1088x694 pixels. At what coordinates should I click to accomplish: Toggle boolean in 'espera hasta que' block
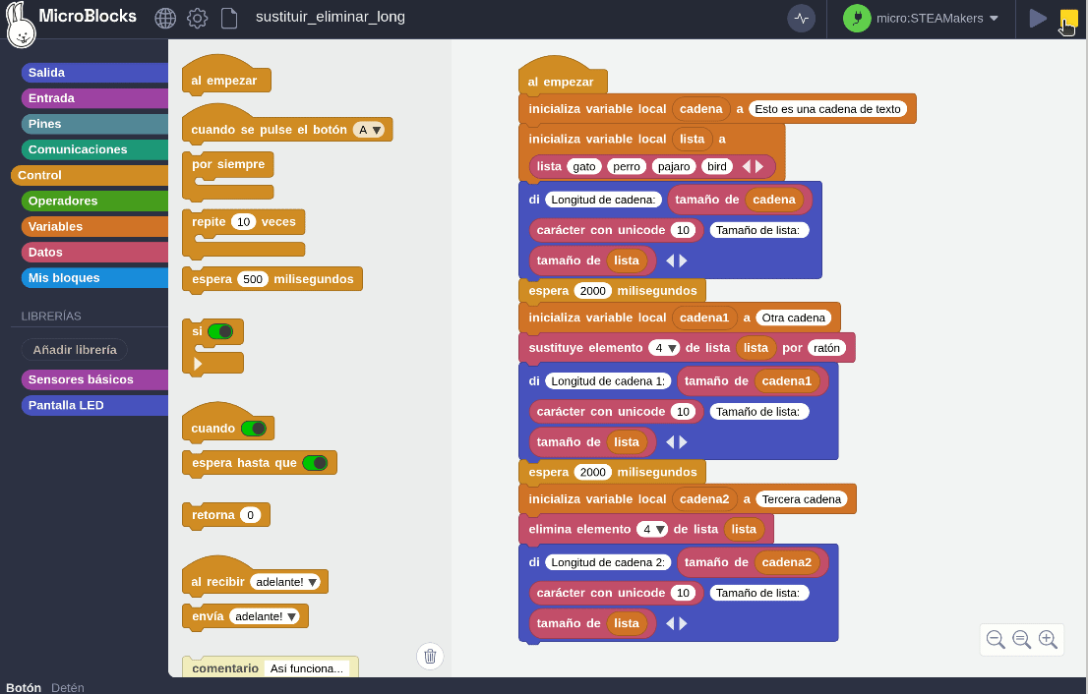(x=316, y=462)
